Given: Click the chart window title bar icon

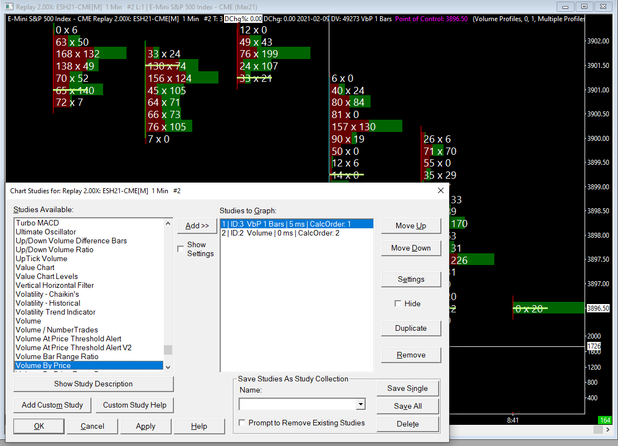Looking at the screenshot, I should click(x=9, y=7).
